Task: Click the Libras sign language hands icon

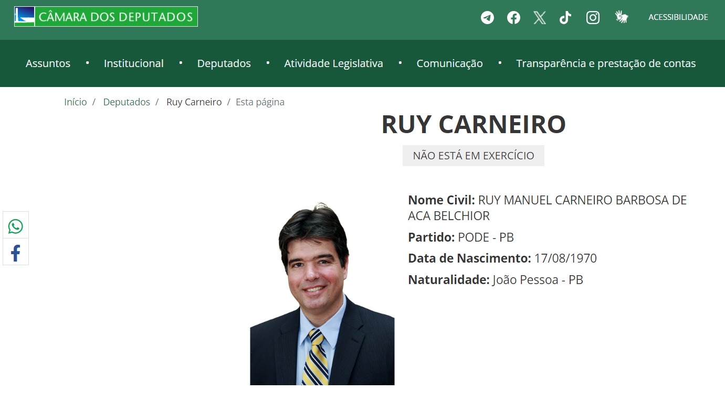Action: (x=622, y=17)
